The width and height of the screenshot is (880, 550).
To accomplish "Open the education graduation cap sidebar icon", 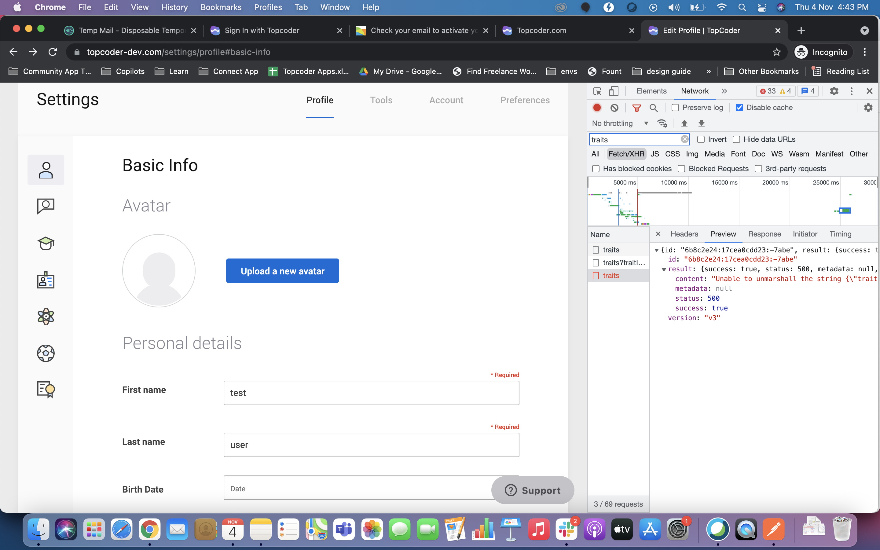I will (x=46, y=243).
